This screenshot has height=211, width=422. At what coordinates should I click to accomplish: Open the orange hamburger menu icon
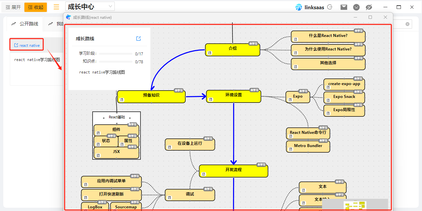[x=56, y=7]
